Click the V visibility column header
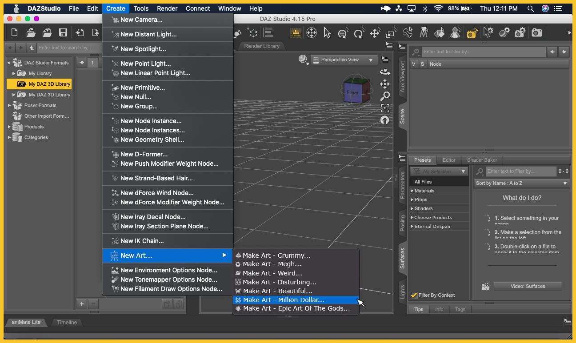Image resolution: width=576 pixels, height=343 pixels. coord(414,64)
